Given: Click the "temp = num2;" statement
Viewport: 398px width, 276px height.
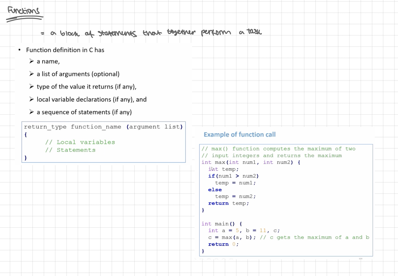Looking at the screenshot, I should 236,196.
